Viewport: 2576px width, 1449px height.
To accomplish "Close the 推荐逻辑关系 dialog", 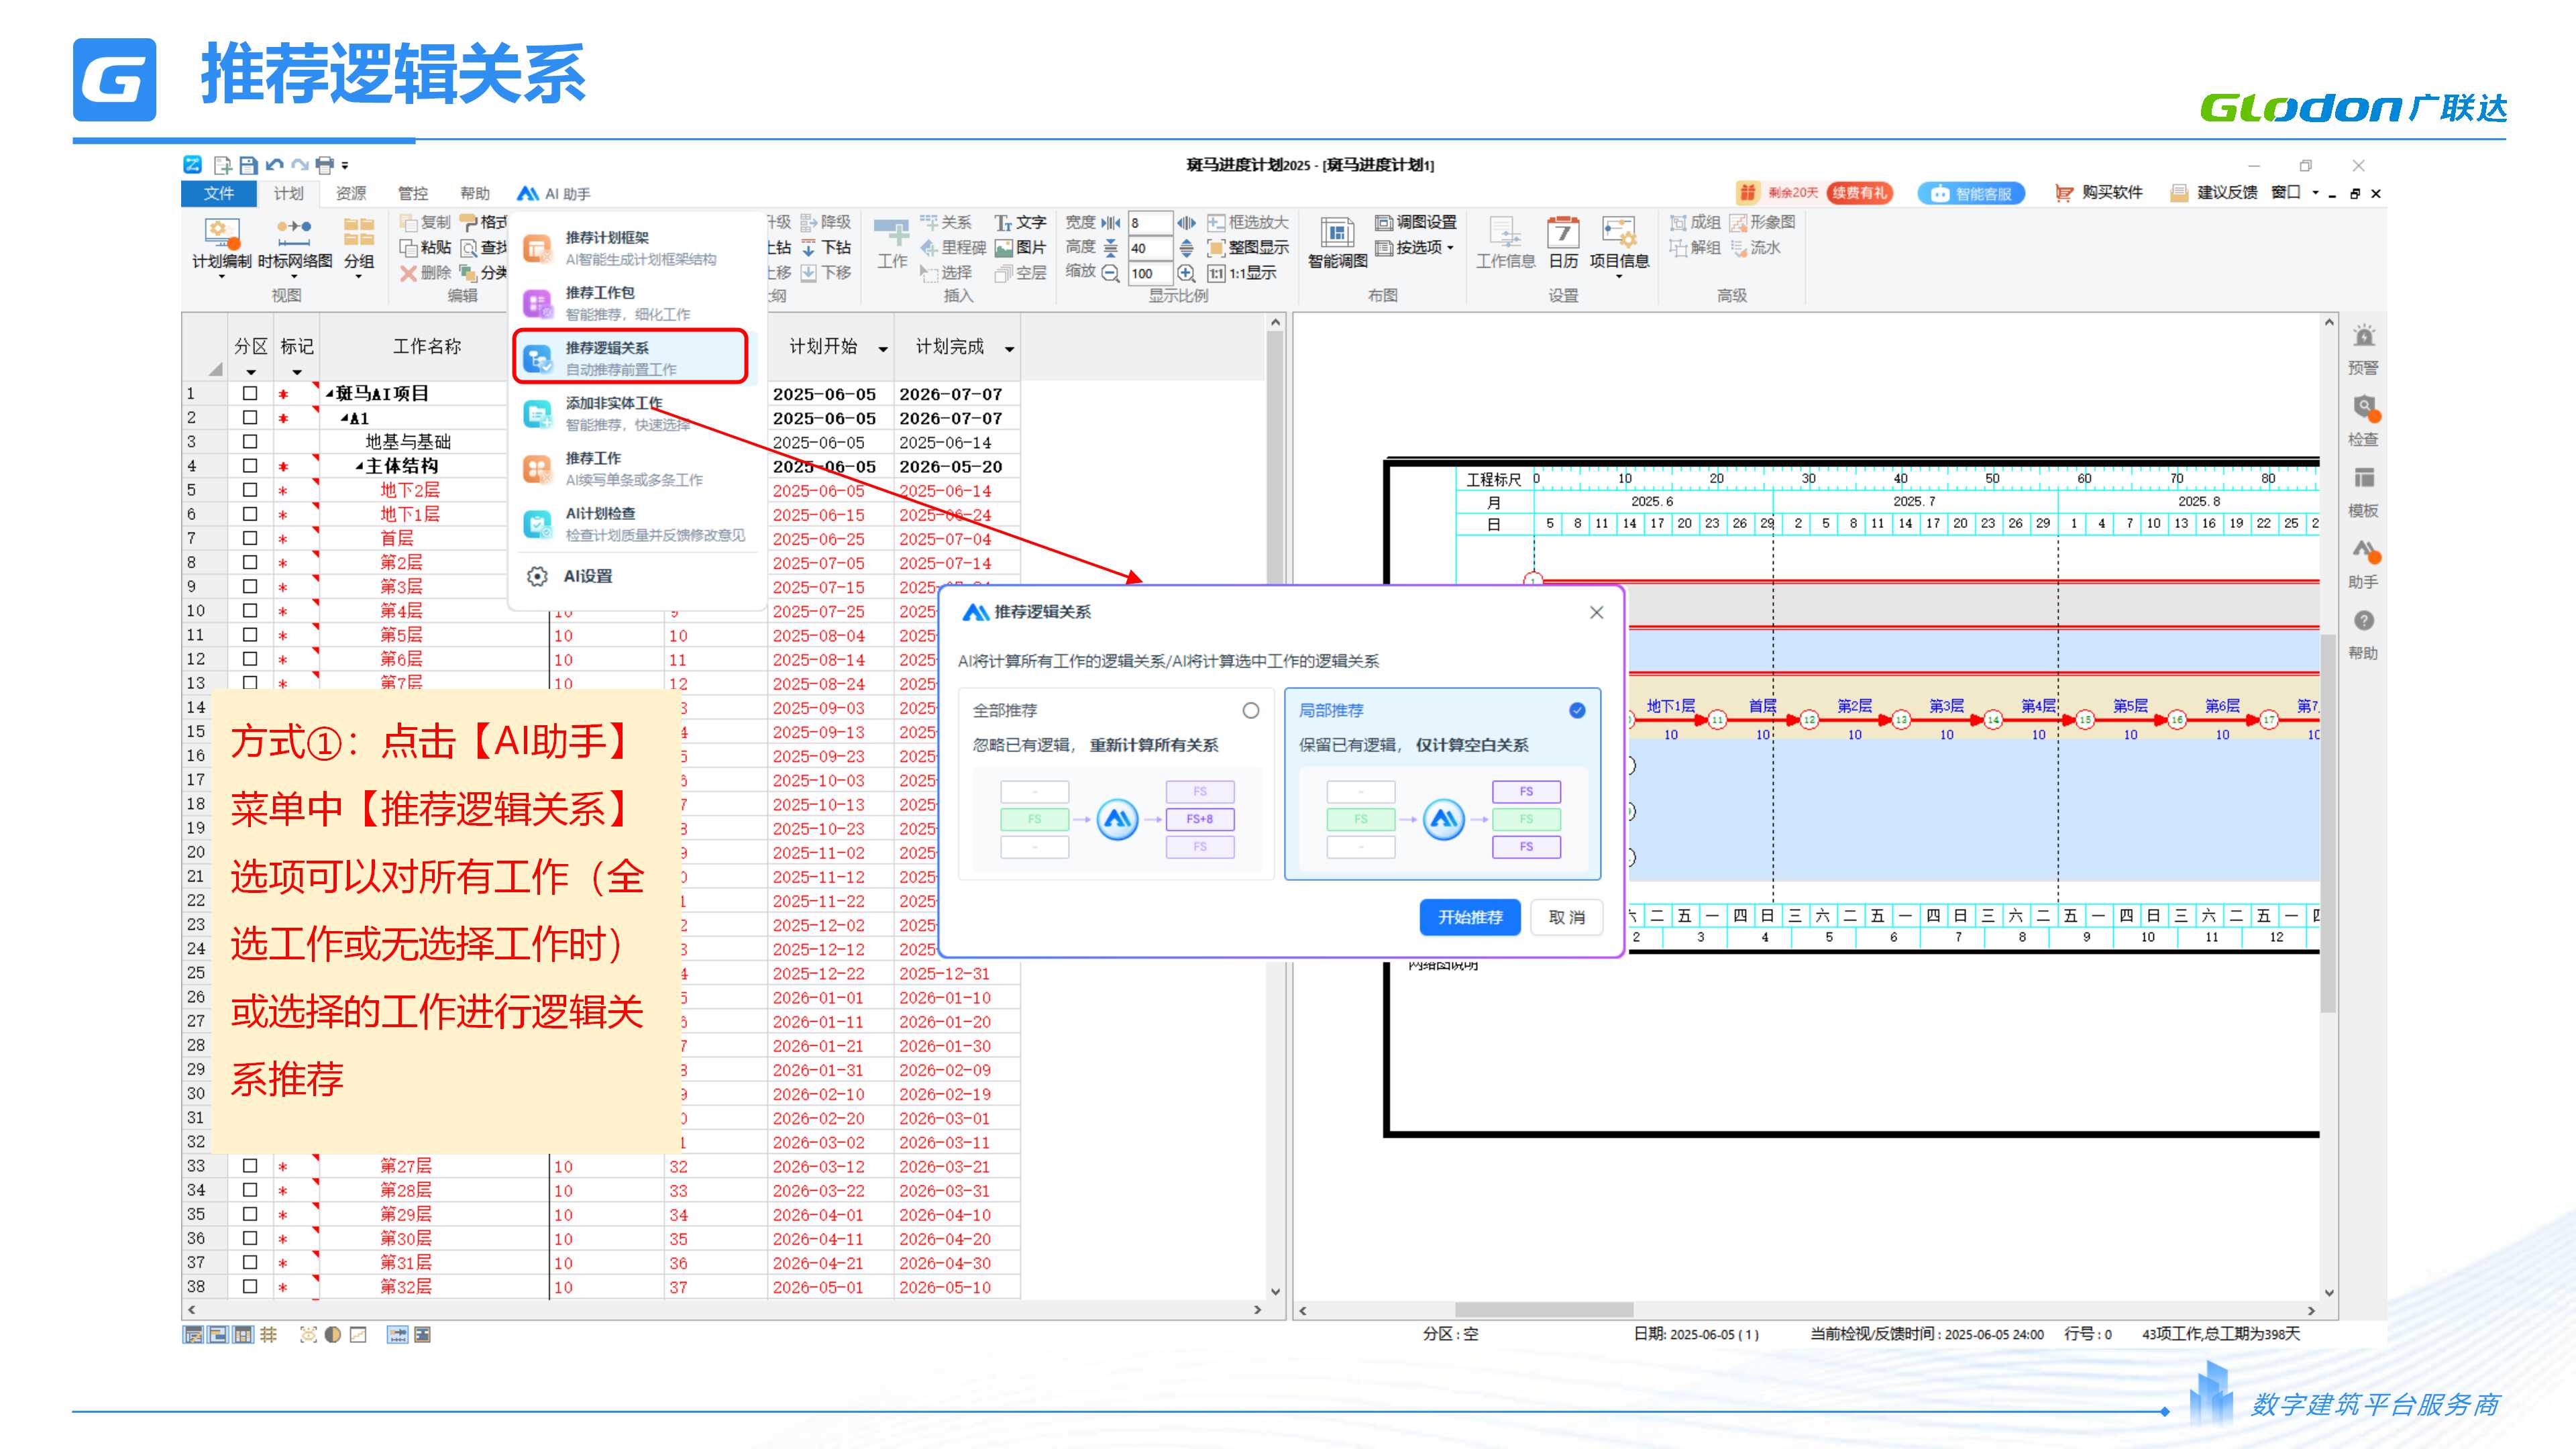I will click(x=1596, y=612).
